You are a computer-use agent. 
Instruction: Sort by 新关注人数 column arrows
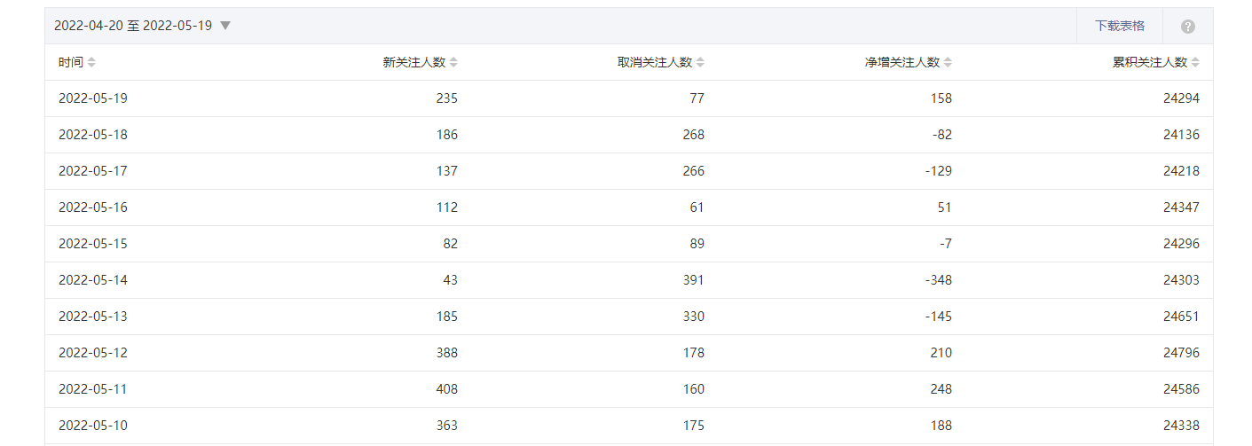[x=453, y=62]
